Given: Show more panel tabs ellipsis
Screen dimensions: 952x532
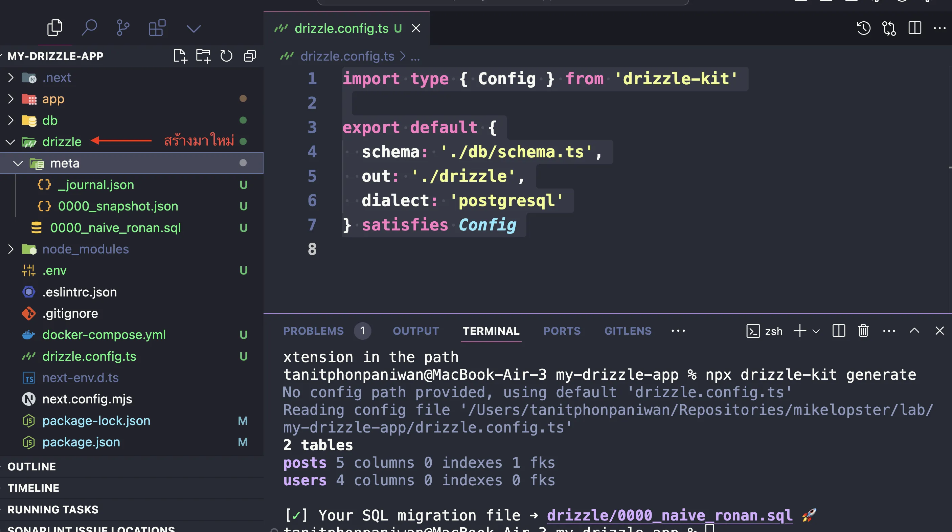Looking at the screenshot, I should pyautogui.click(x=678, y=331).
